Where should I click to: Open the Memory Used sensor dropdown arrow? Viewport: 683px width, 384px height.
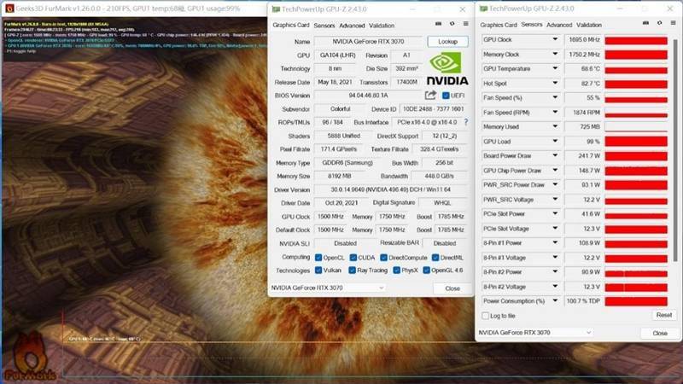tap(555, 126)
